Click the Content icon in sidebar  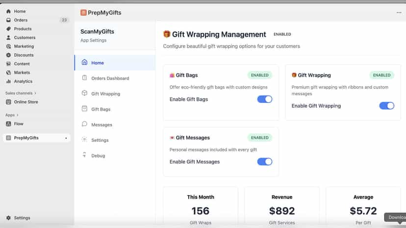[8, 64]
